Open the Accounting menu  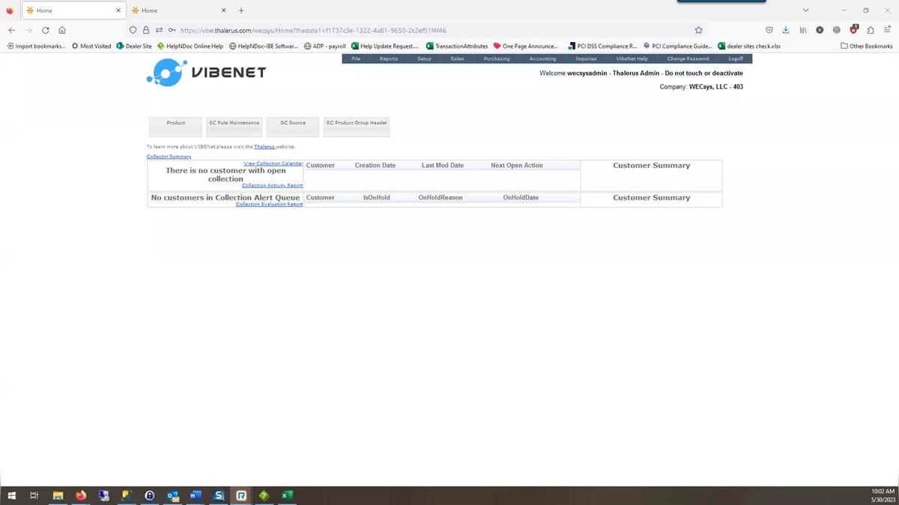coord(542,58)
